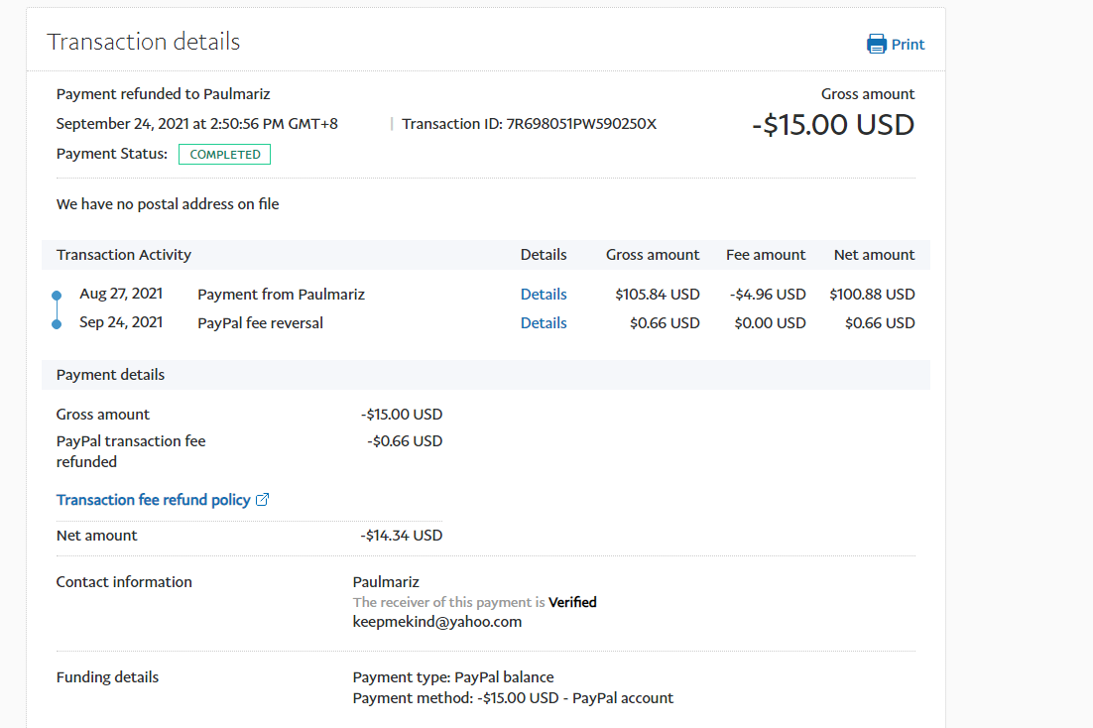
Task: Click the large -$15.00 USD gross amount
Action: coord(832,125)
